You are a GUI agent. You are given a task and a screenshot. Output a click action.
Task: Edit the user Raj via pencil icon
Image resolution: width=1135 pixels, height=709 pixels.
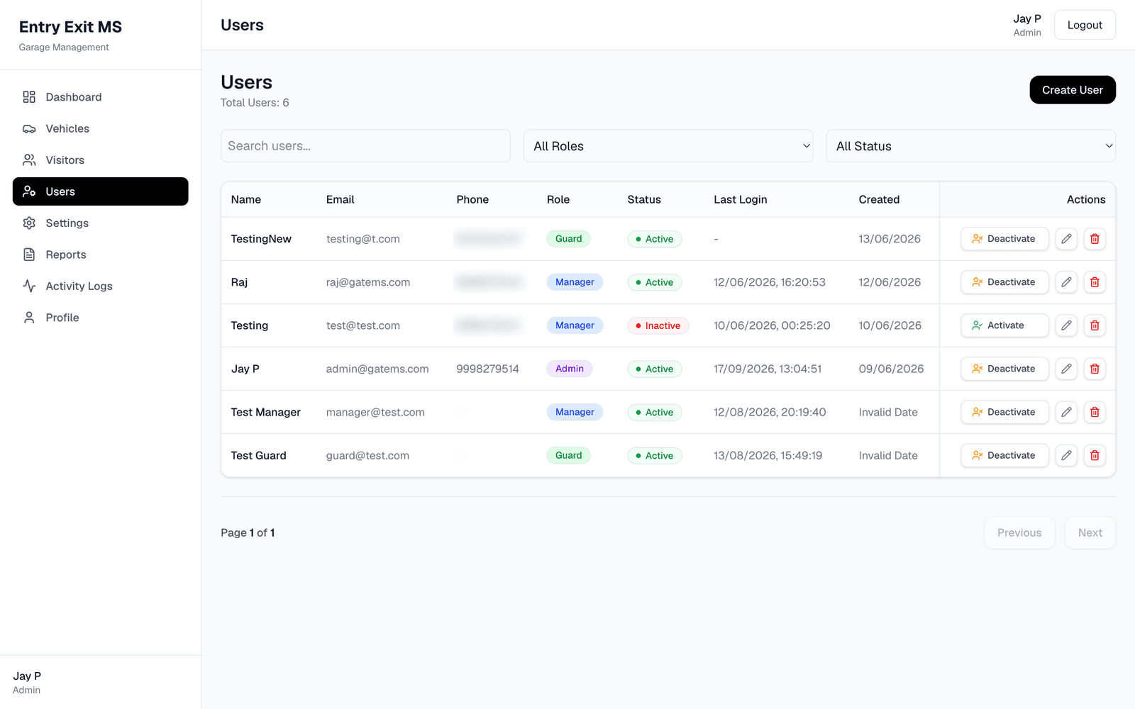point(1066,282)
